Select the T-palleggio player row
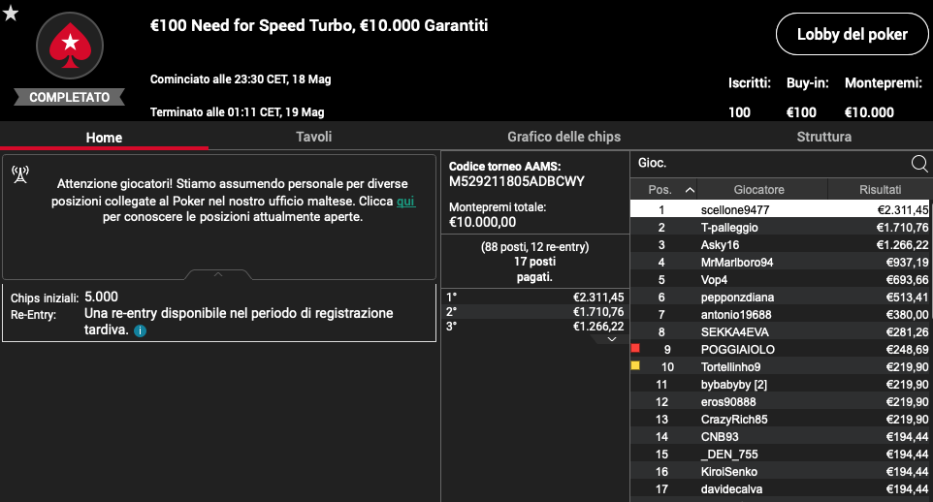 tap(780, 227)
